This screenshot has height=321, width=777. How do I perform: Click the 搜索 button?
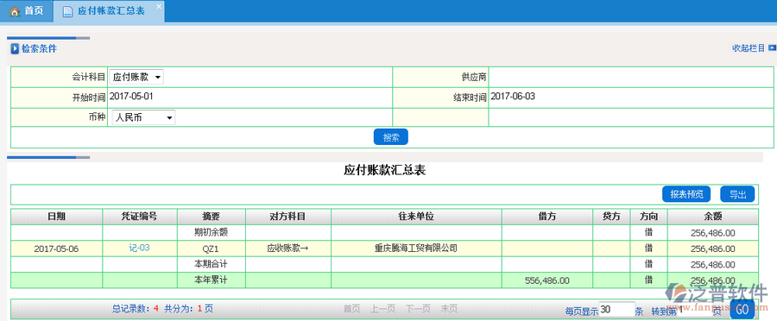click(x=390, y=137)
